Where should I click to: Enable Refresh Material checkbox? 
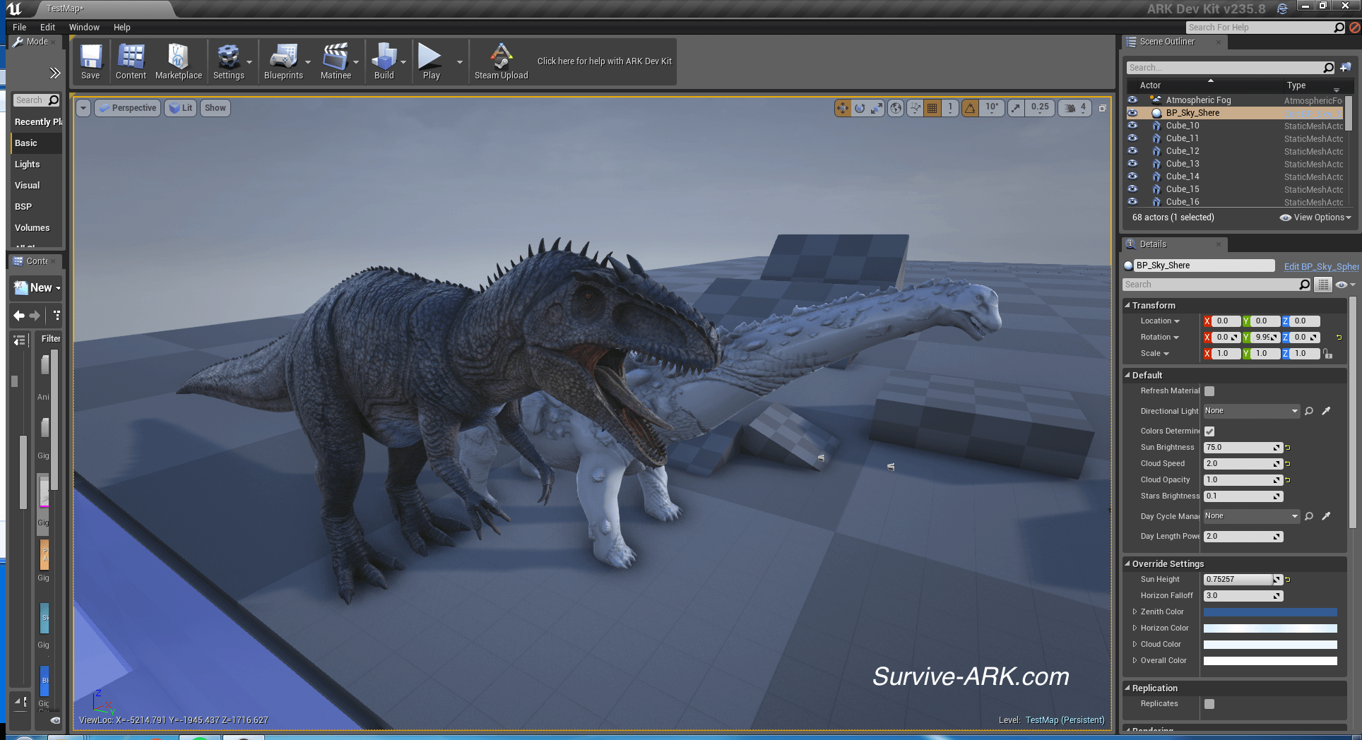[1209, 391]
